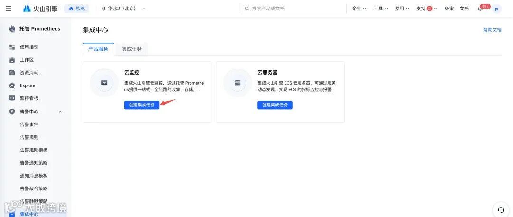Collapse the 告警中心 sidebar group
513x217 pixels.
(x=60, y=112)
